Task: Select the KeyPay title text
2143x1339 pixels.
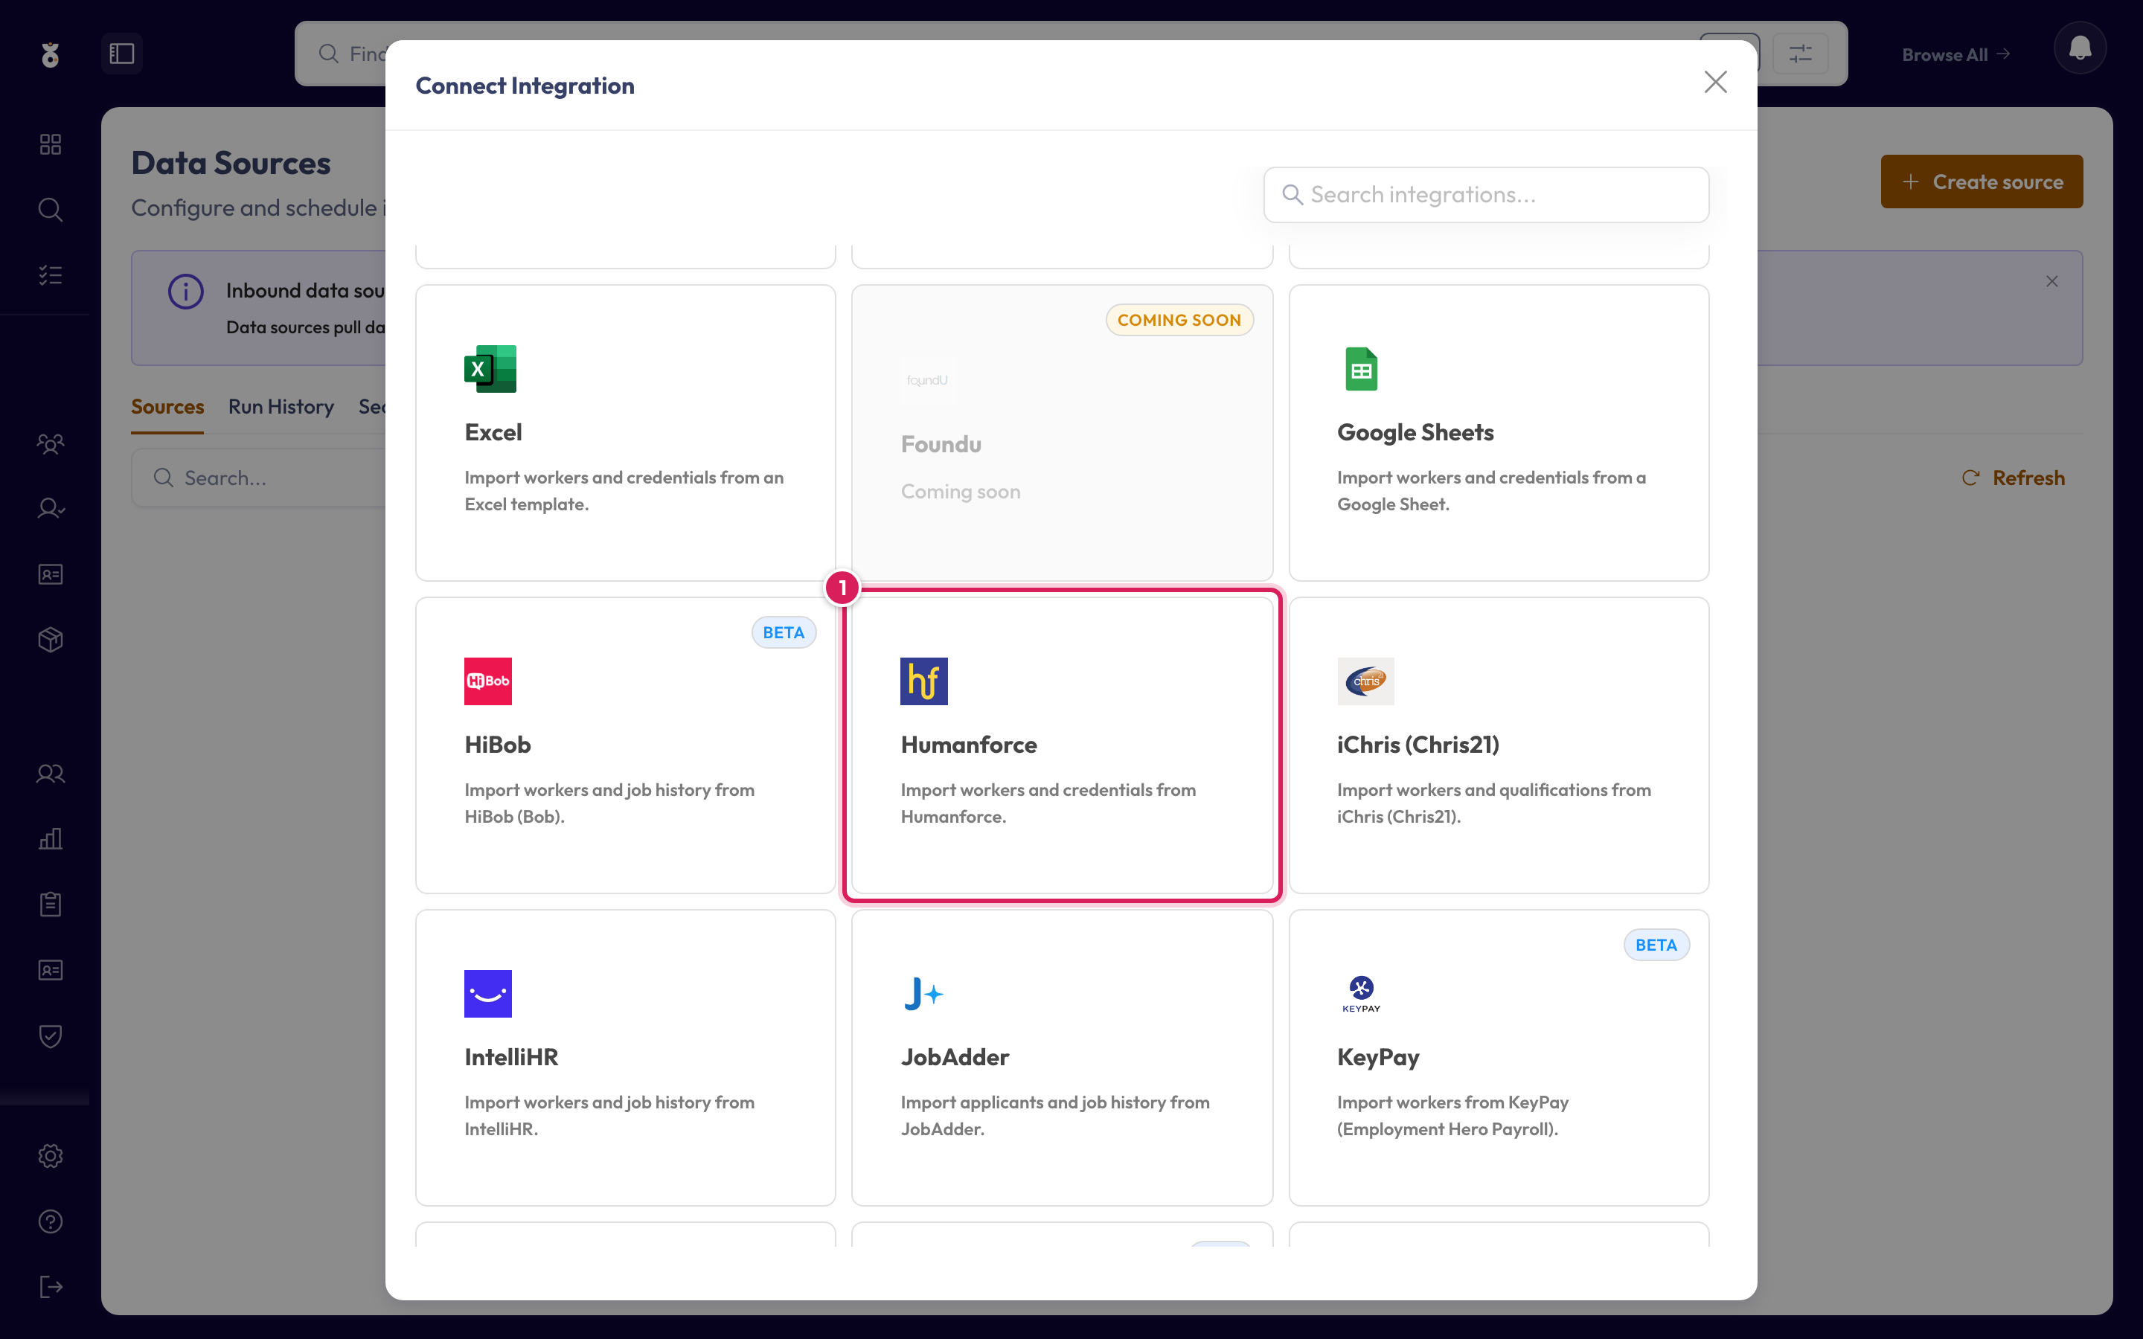Action: [x=1378, y=1056]
